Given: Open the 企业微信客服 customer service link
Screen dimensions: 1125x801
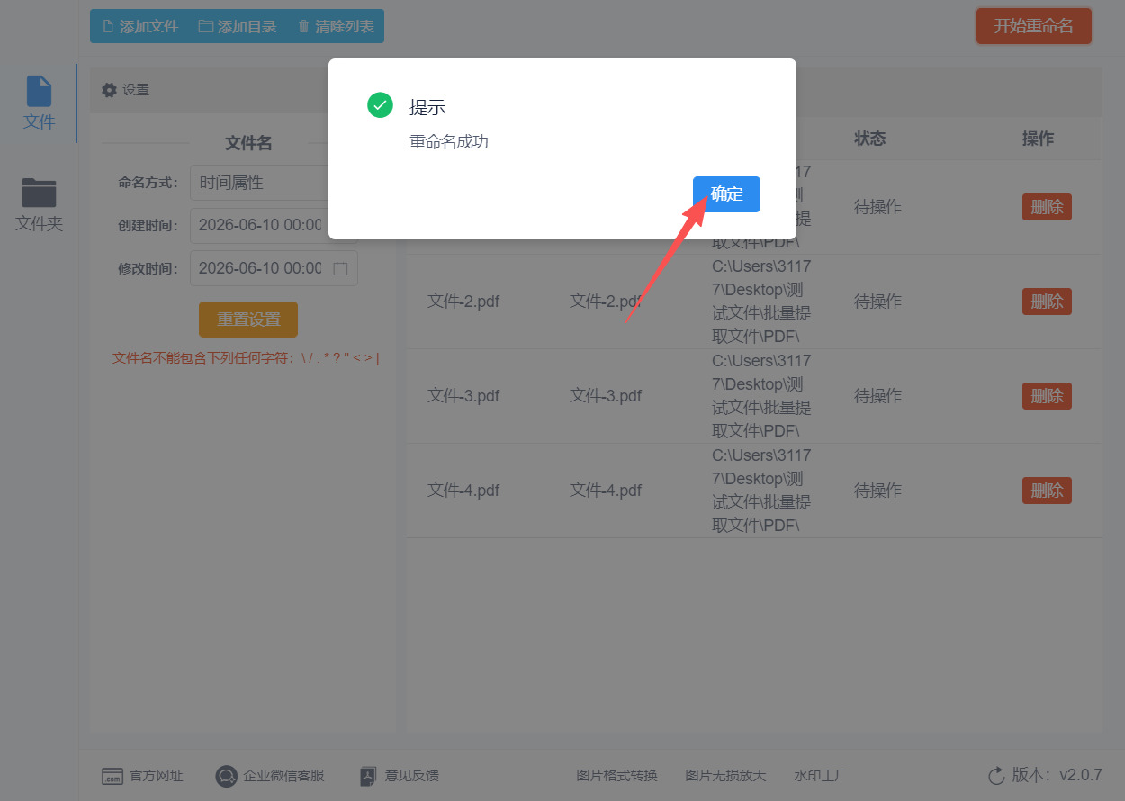Looking at the screenshot, I should click(x=283, y=776).
